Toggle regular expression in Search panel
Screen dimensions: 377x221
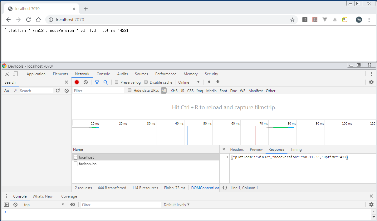click(15, 91)
